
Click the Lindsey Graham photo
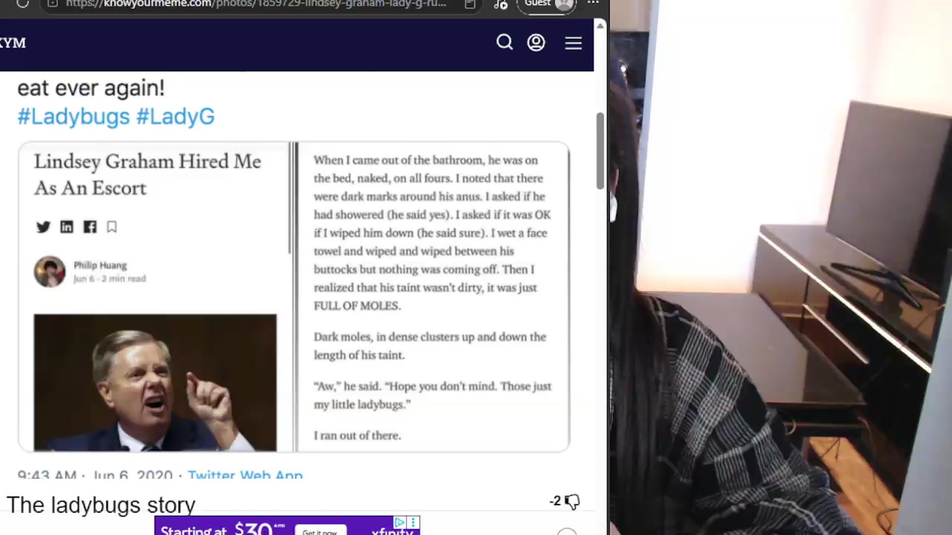[x=155, y=382]
